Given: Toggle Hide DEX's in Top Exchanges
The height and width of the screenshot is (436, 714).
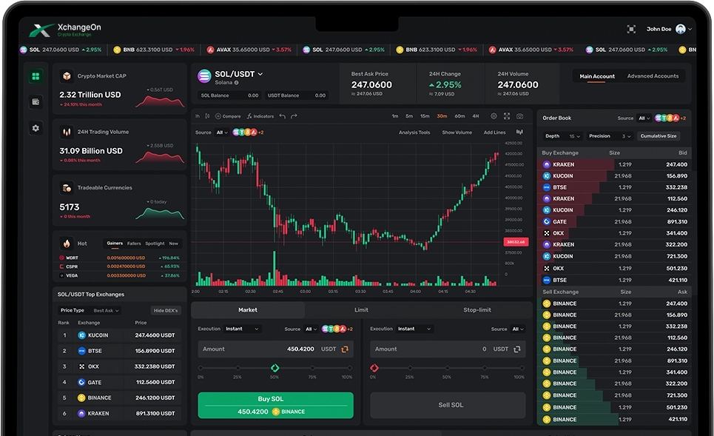Looking at the screenshot, I should pyautogui.click(x=166, y=310).
